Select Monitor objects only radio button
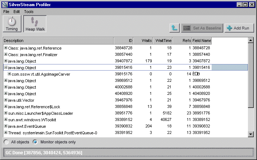Screen dimensions: 257x160 pyautogui.click(x=35, y=142)
